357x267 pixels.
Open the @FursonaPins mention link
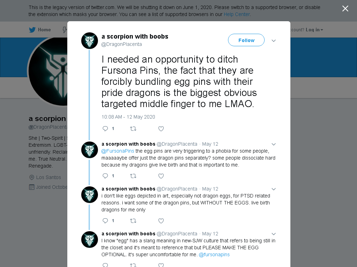tap(118, 151)
